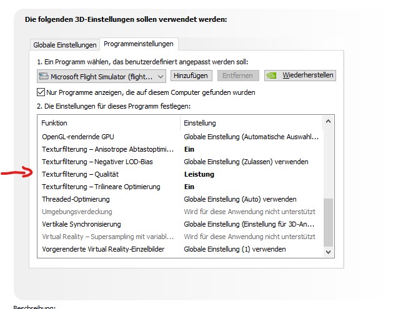
Task: Open 'Globale Einstellung (Automatische Auswahl...' value
Action: pyautogui.click(x=251, y=137)
